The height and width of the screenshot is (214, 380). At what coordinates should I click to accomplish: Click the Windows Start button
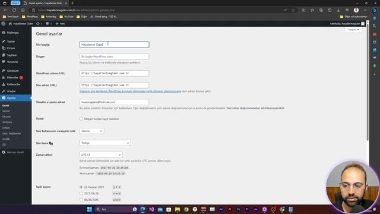[x=90, y=209]
